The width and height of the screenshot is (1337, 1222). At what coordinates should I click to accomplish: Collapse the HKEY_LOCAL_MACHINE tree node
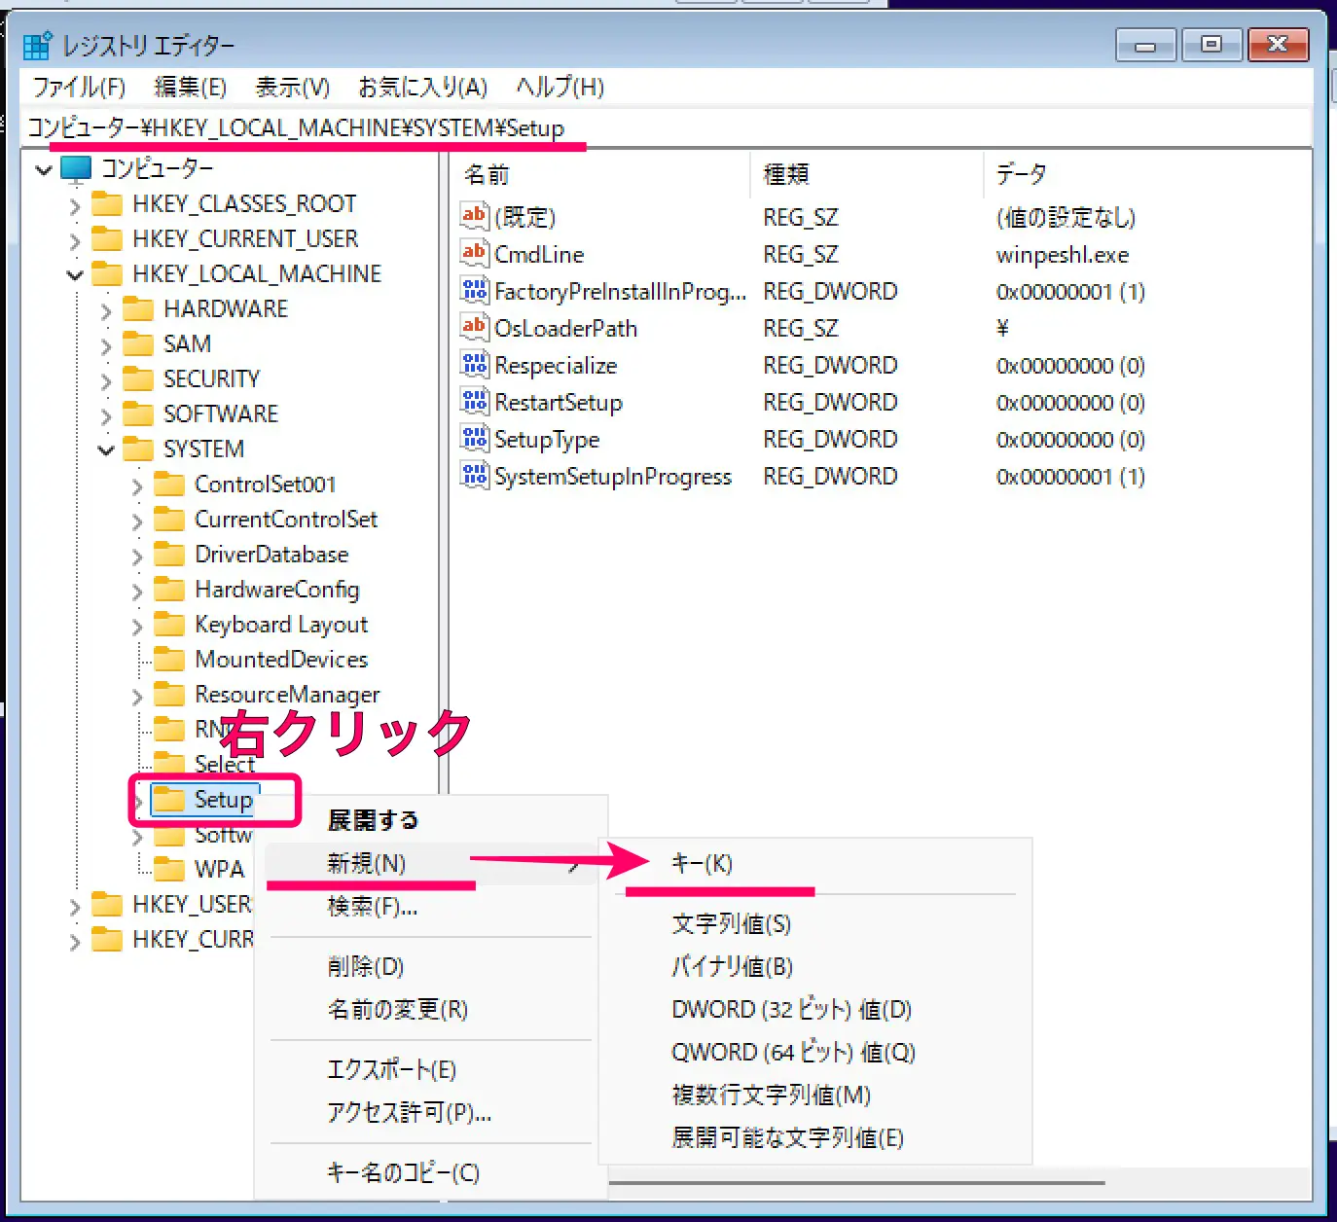[x=75, y=275]
